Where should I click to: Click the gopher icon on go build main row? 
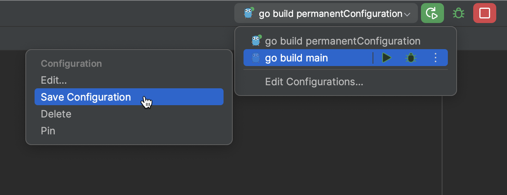pyautogui.click(x=256, y=58)
